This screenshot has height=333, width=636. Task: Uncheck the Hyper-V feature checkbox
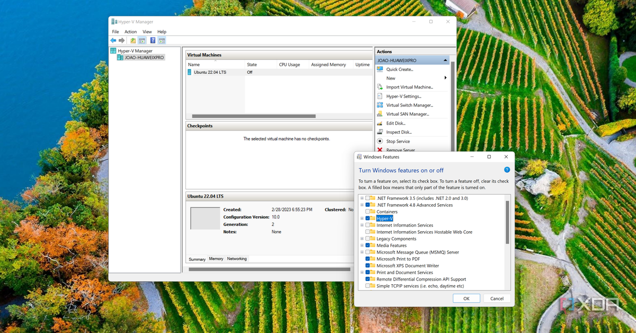(368, 218)
